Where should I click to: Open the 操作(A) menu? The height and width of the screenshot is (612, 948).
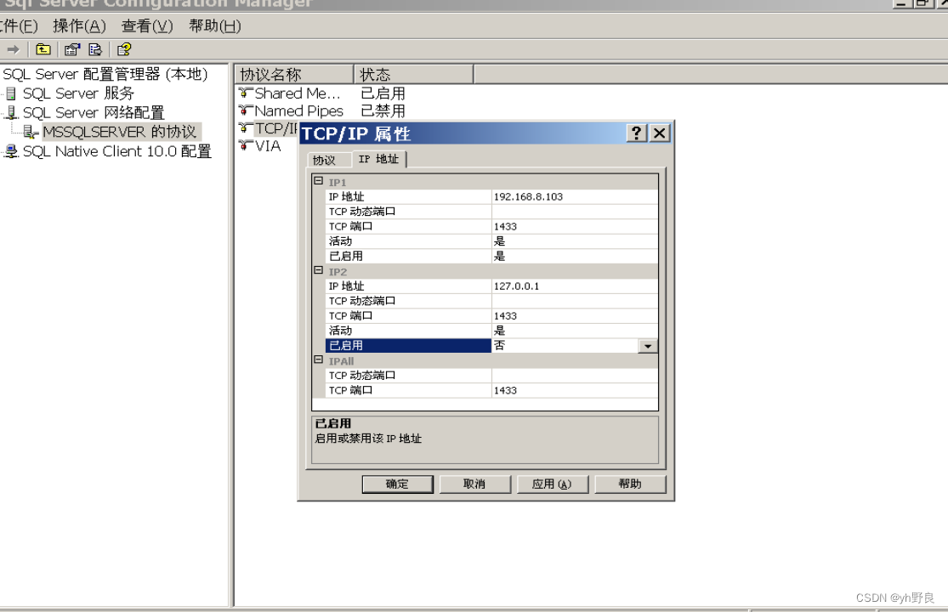[x=79, y=26]
